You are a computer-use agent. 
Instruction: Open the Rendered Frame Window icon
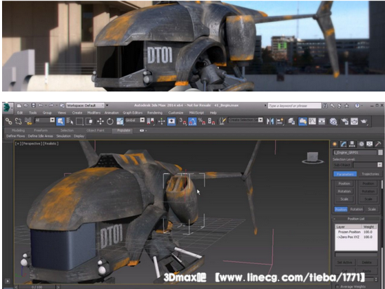(x=354, y=121)
